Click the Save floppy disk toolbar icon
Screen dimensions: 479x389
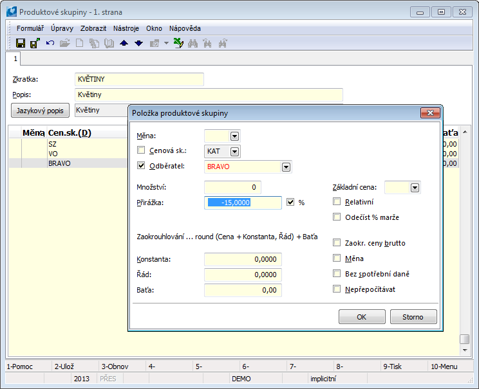[x=21, y=43]
